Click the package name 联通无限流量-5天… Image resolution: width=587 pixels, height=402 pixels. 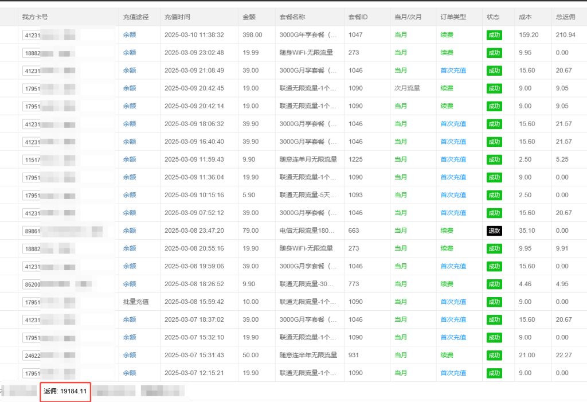(308, 195)
